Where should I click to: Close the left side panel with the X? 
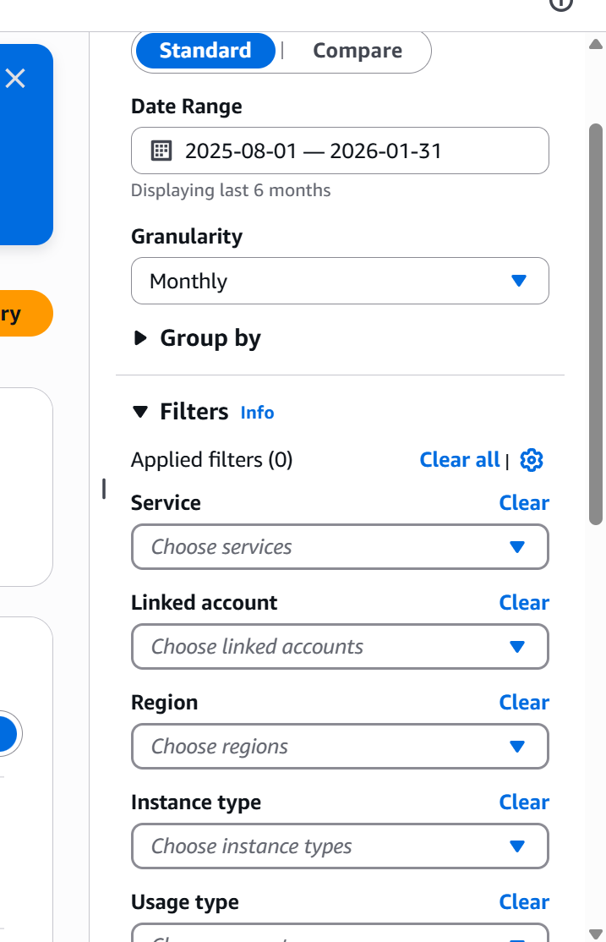tap(14, 78)
